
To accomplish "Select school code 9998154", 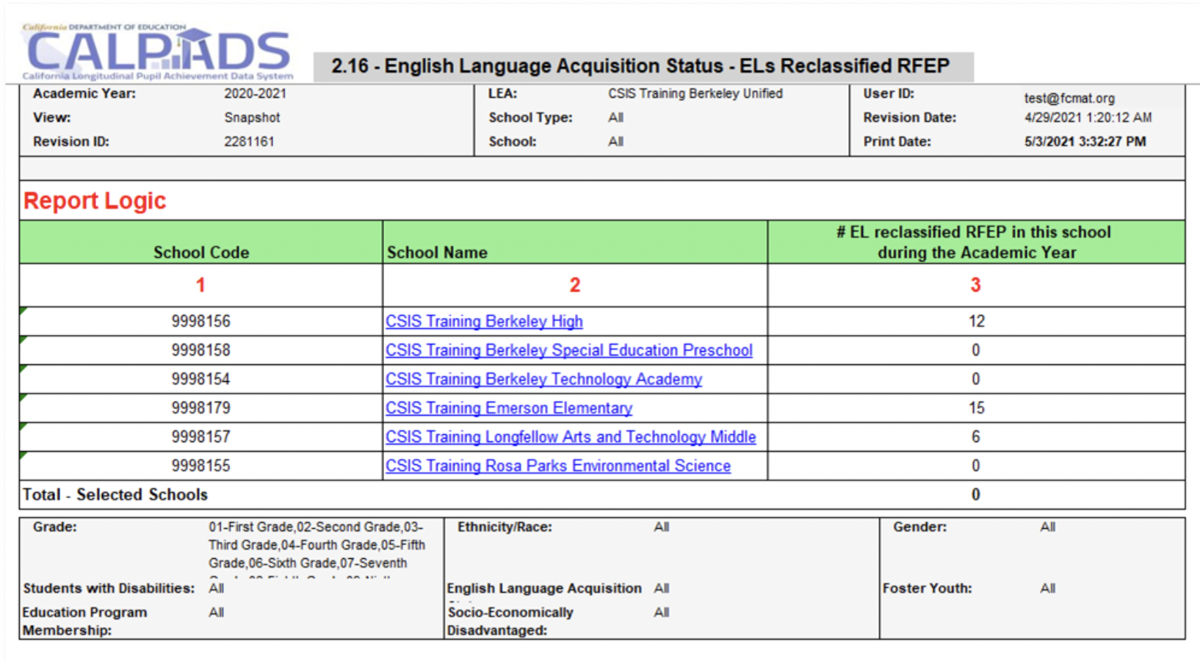I will coord(200,379).
